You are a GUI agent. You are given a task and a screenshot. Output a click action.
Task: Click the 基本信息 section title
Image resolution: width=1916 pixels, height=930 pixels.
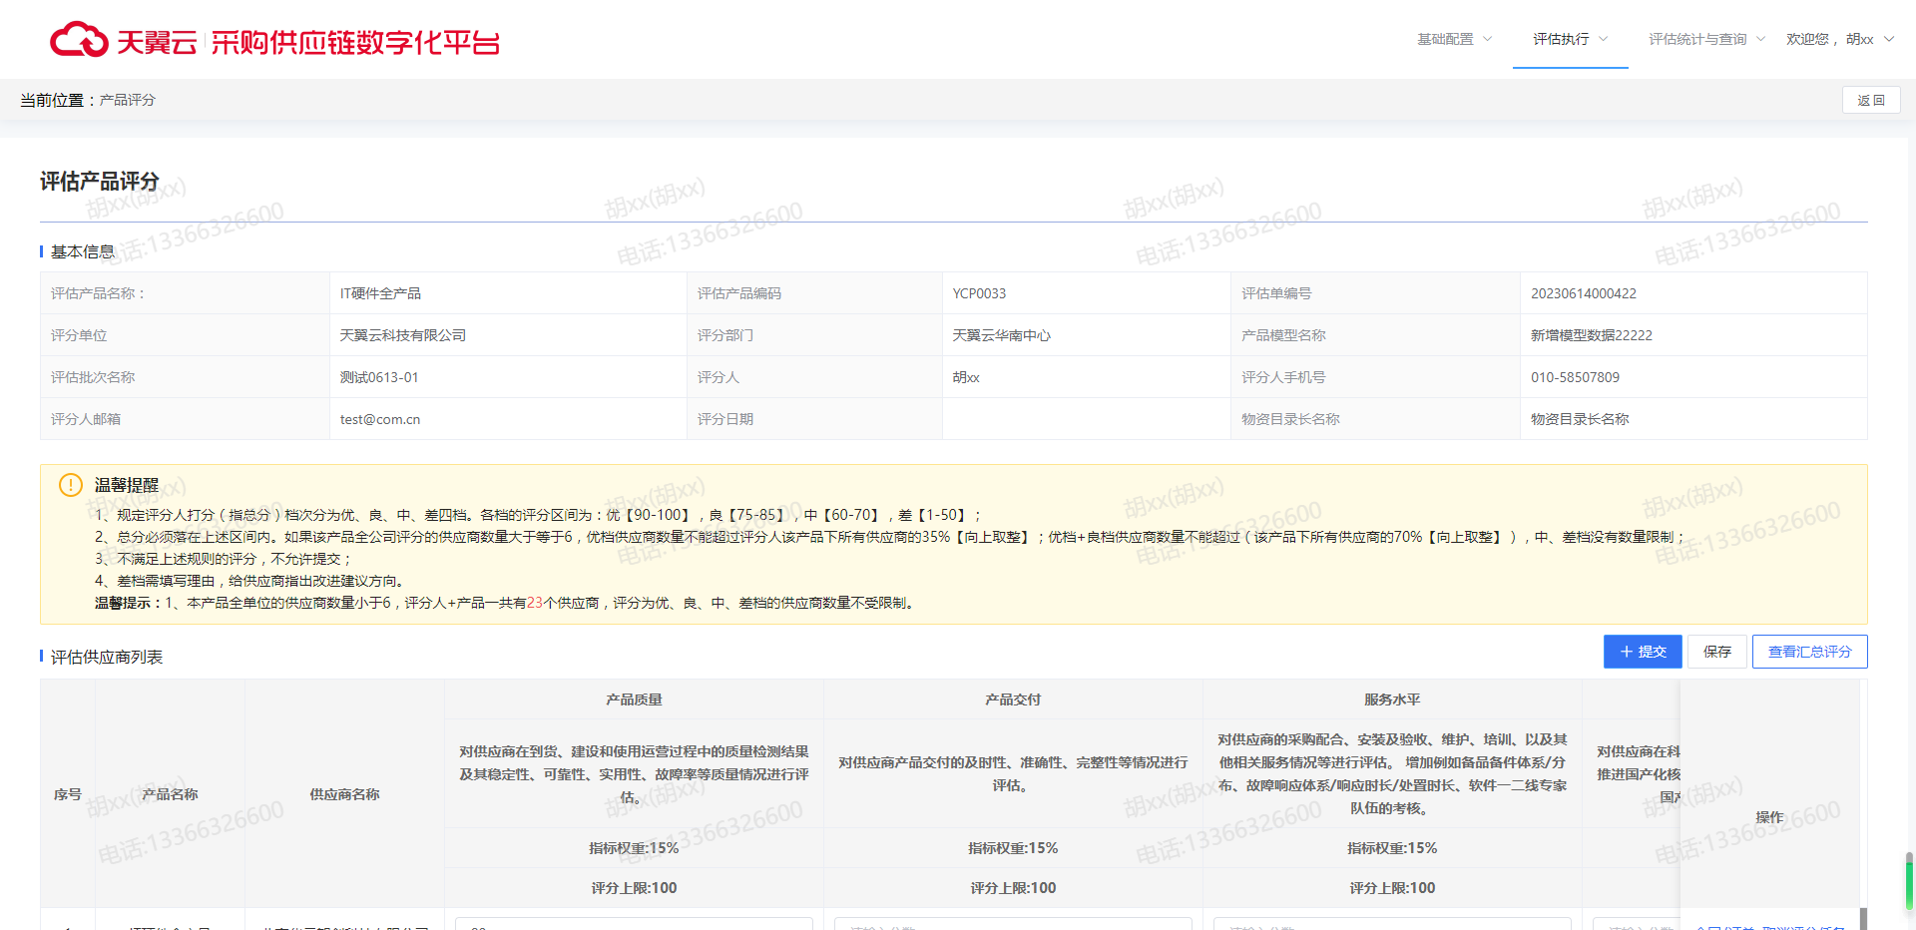pyautogui.click(x=83, y=251)
